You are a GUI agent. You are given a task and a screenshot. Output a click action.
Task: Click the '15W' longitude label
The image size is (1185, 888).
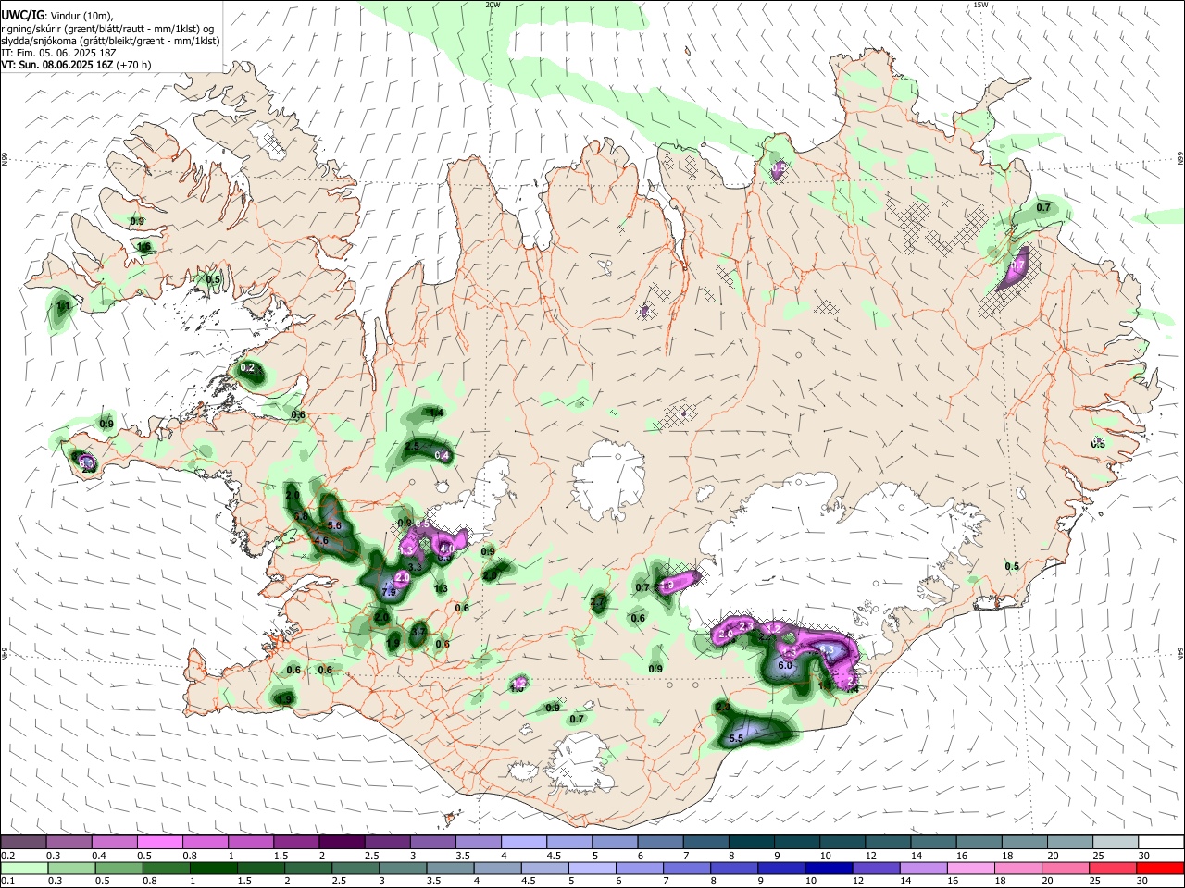pos(980,5)
